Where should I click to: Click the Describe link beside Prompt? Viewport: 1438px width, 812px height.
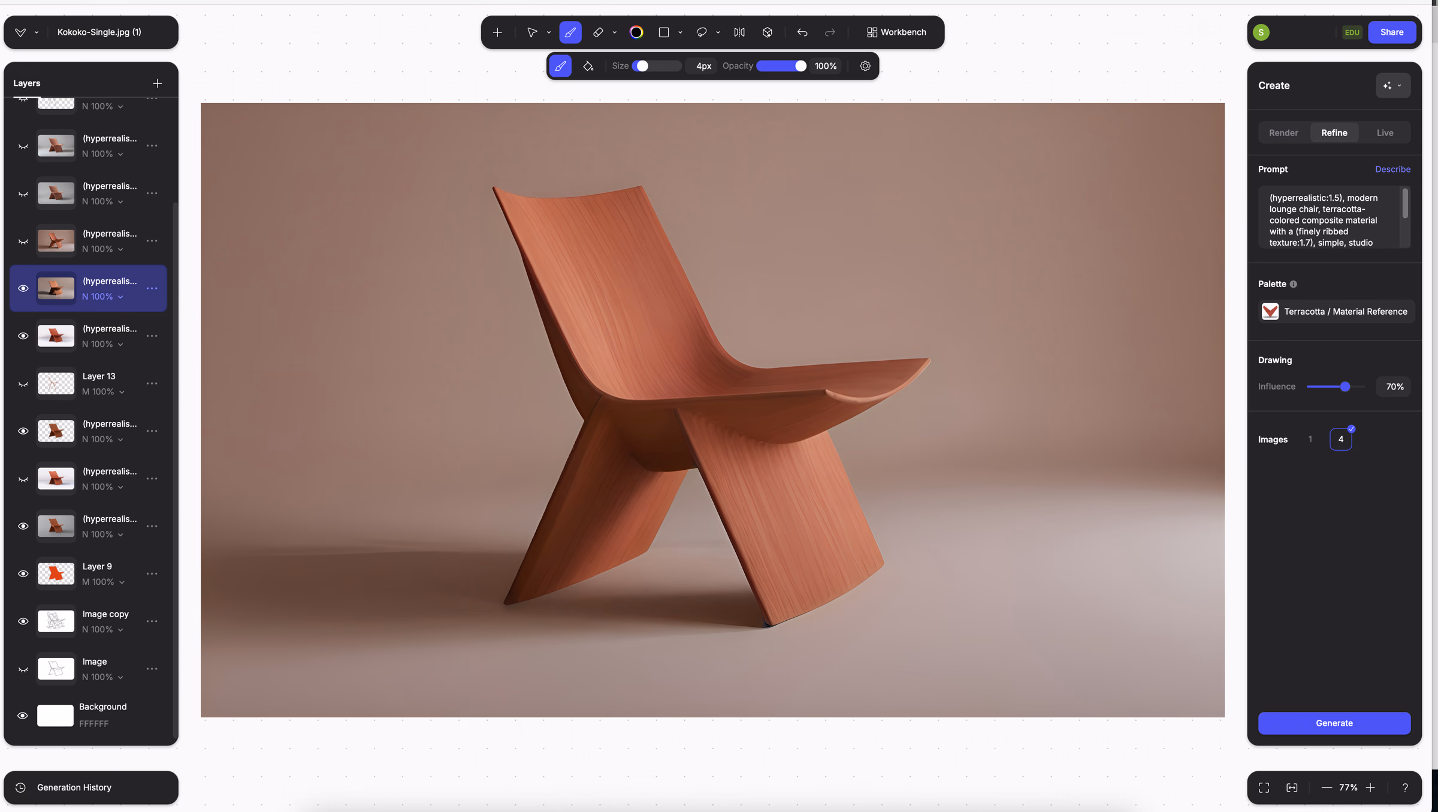click(1392, 169)
